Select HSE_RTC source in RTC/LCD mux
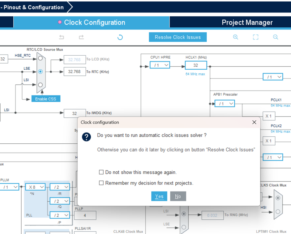 (x=40, y=58)
